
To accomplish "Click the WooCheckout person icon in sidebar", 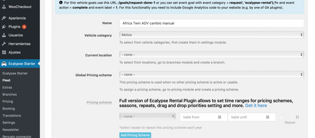I will [4, 7].
